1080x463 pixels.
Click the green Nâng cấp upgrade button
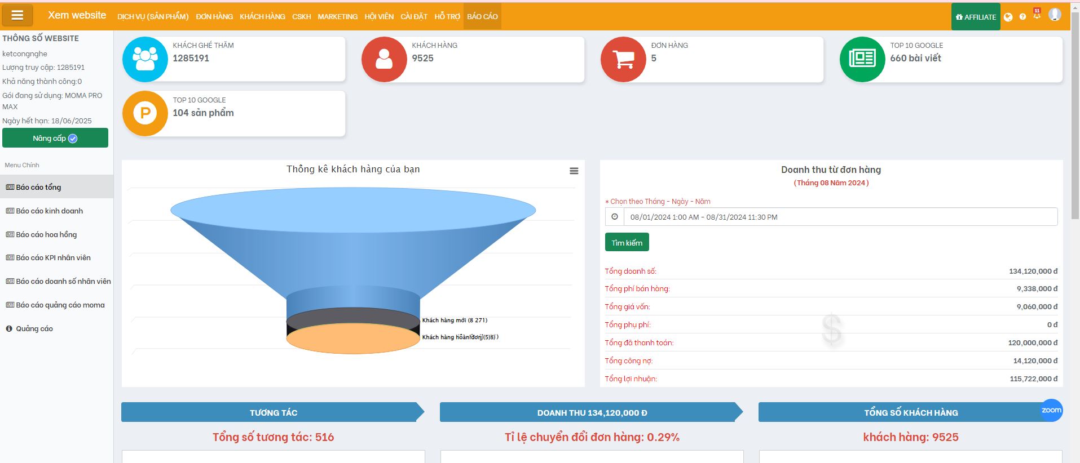55,138
